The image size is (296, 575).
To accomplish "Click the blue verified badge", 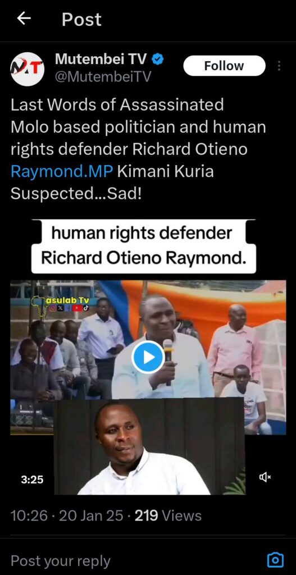I will 158,60.
